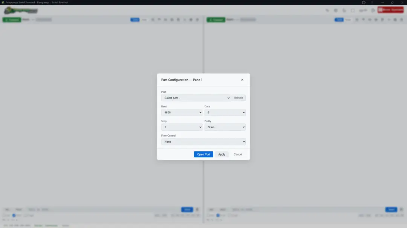This screenshot has width=407, height=228.
Task: Open the Stop bits dropdown showing 1
Action: (x=182, y=127)
